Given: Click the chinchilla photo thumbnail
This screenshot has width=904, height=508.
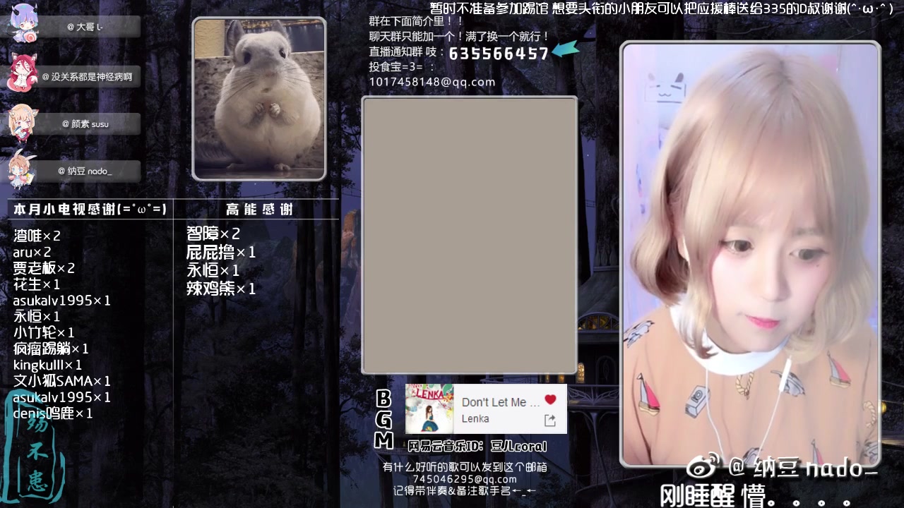Looking at the screenshot, I should [260, 98].
